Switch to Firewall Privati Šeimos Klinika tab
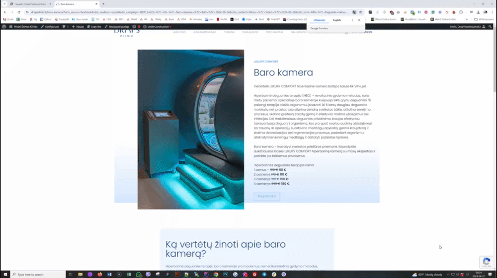Viewport: 497px width, 278px height. click(30, 4)
